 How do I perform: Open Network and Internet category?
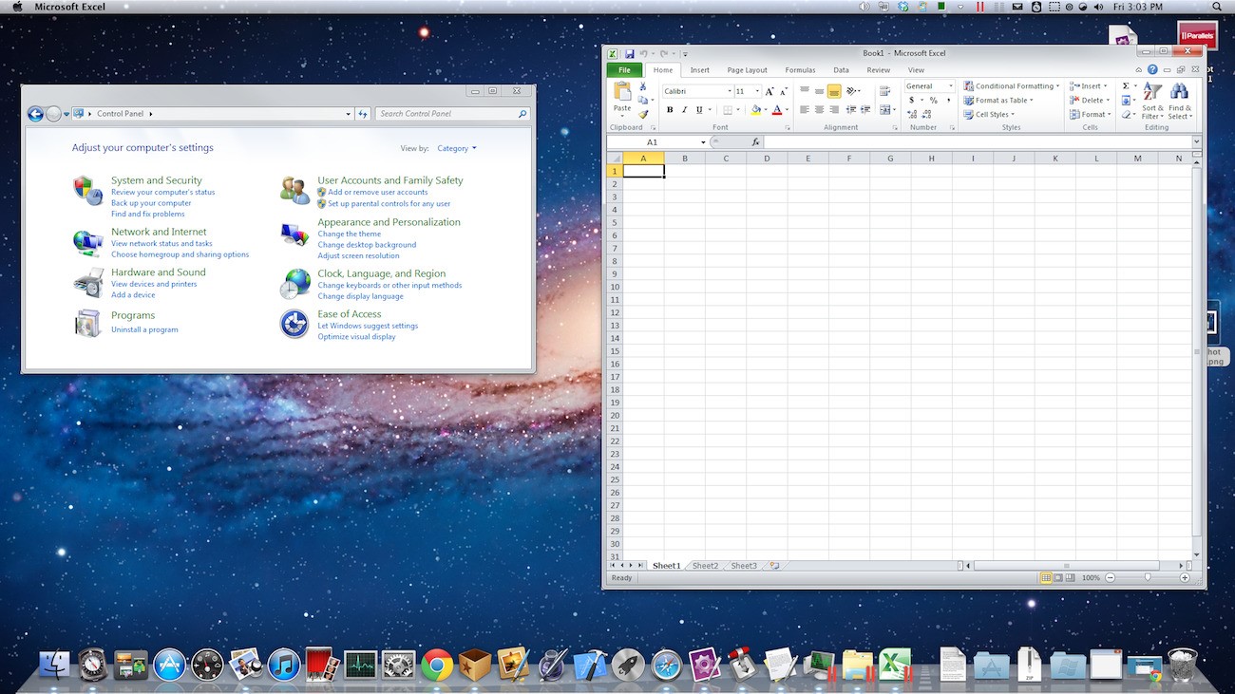point(159,232)
